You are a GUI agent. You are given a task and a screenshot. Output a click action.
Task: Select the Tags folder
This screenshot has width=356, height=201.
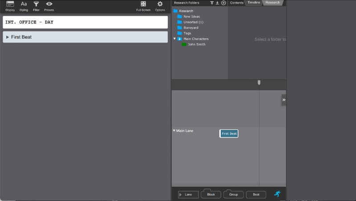(x=184, y=33)
